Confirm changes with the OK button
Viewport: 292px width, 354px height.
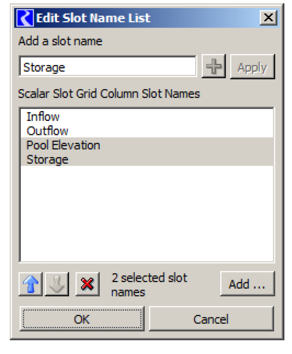coord(82,319)
